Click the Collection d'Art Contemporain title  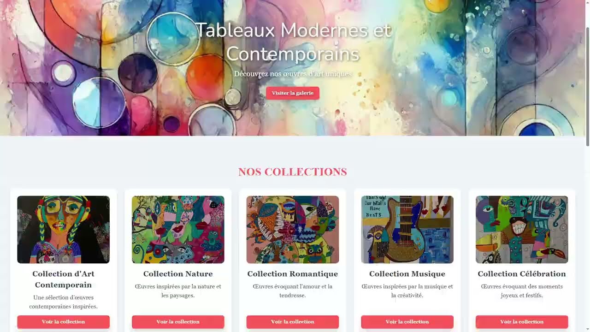63,279
